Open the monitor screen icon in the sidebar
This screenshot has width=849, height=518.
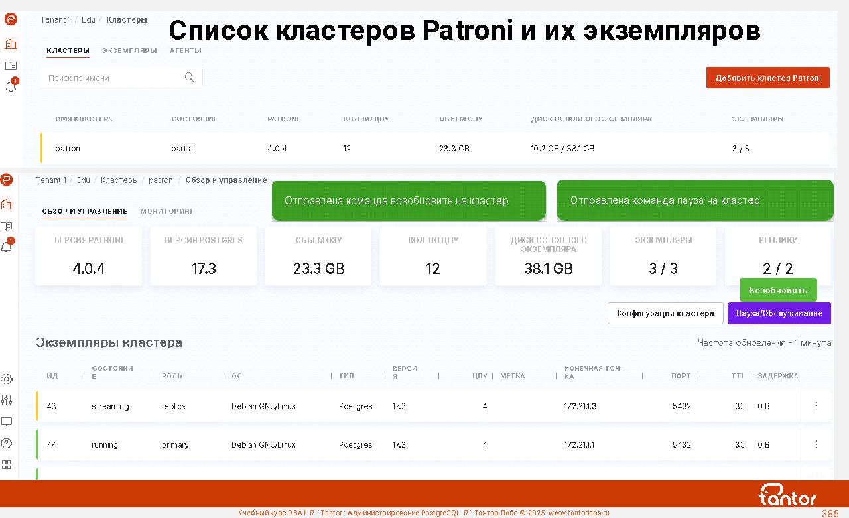tap(7, 422)
